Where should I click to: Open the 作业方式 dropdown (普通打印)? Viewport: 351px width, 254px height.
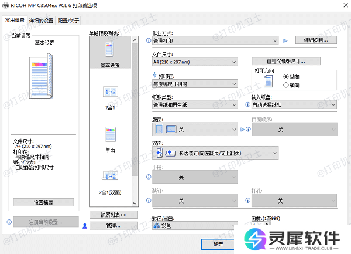[215, 41]
